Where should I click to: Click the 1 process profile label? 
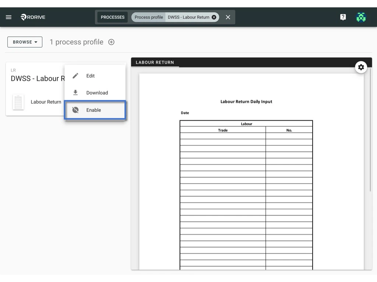(x=76, y=42)
